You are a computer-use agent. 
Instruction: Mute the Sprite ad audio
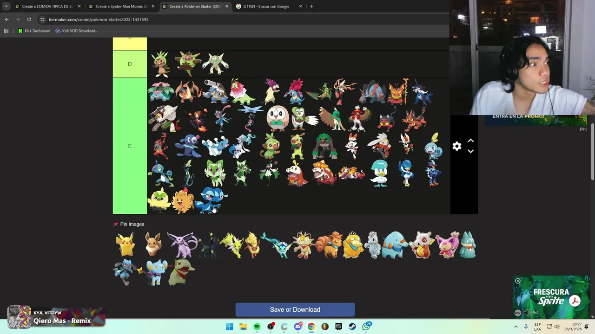click(x=528, y=313)
